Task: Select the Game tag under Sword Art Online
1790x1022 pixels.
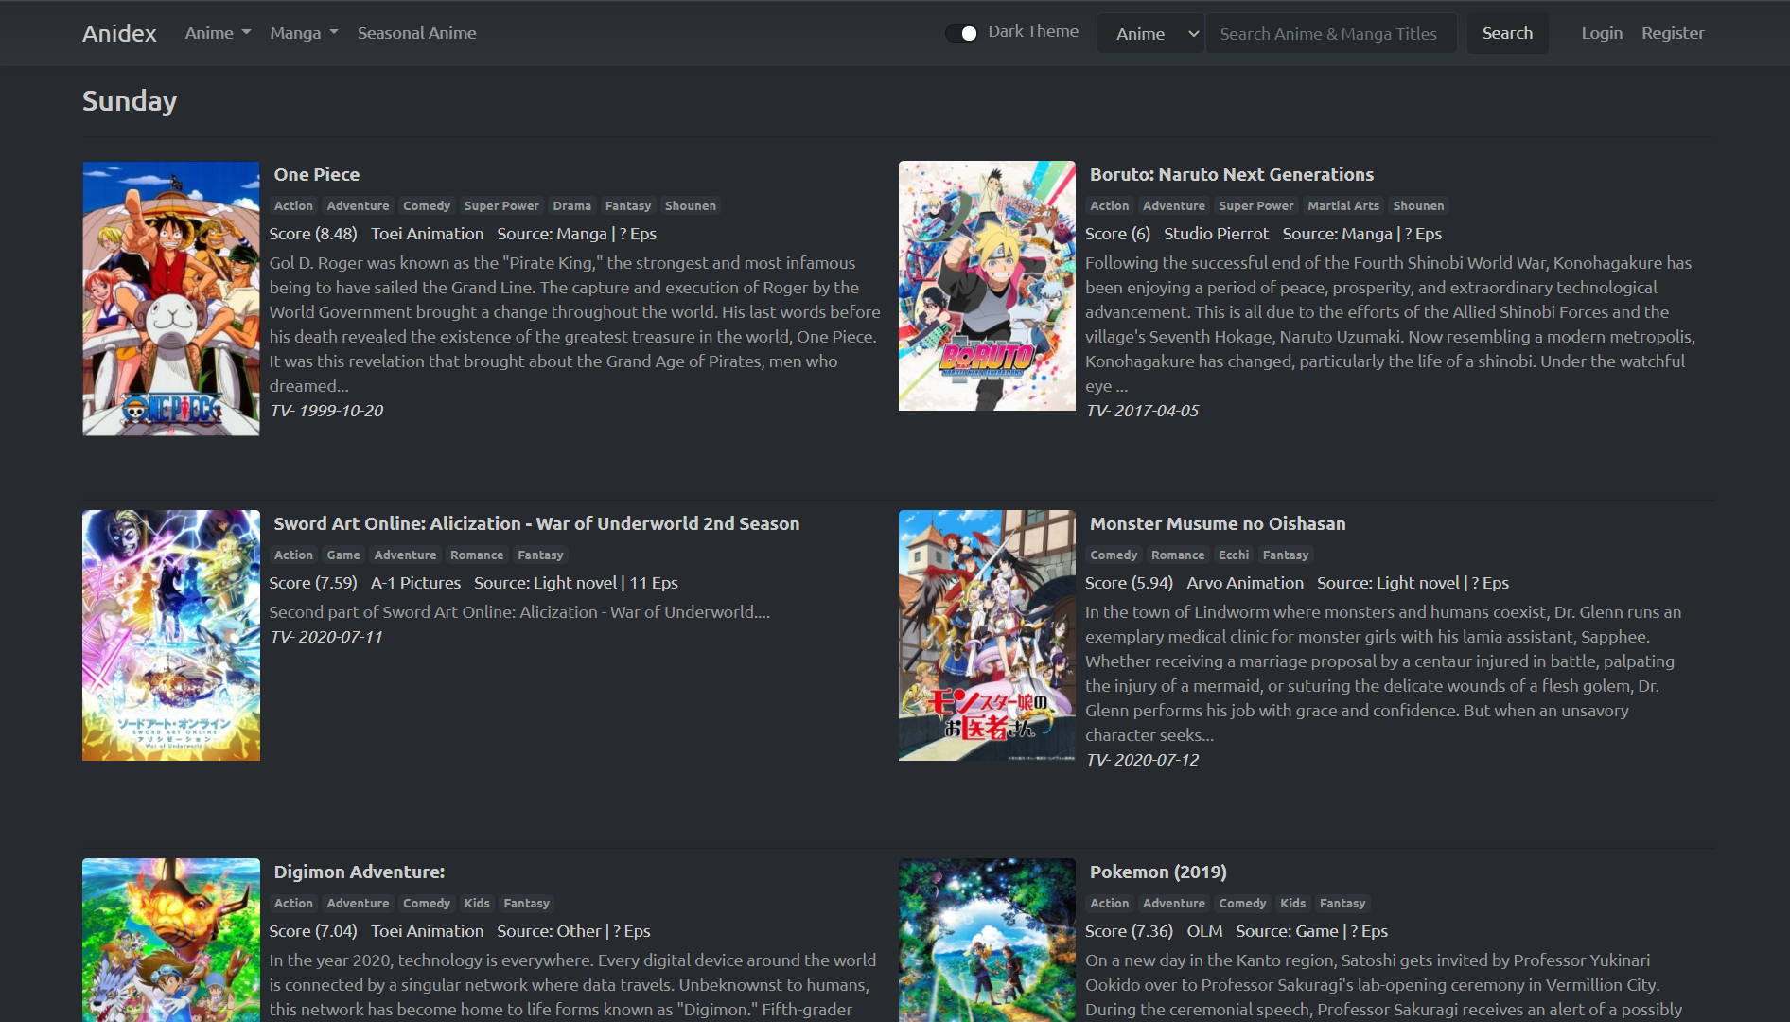Action: coord(342,555)
